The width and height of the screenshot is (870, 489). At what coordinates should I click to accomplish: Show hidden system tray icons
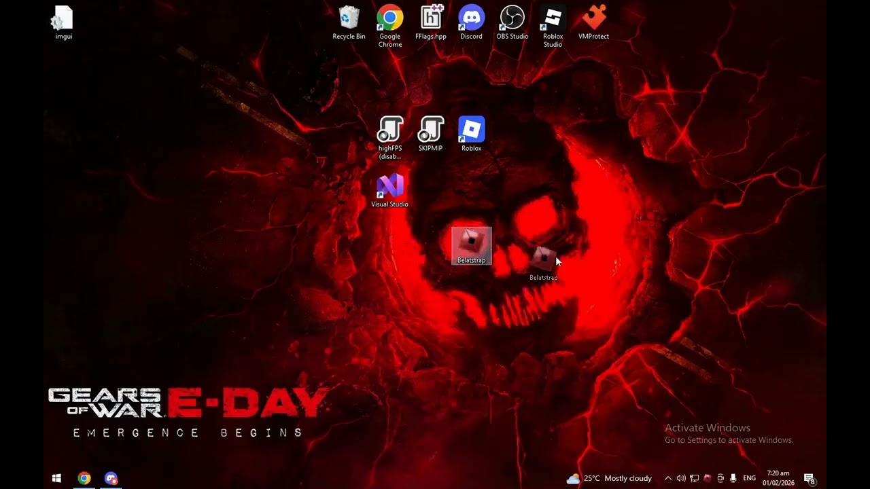pyautogui.click(x=667, y=478)
